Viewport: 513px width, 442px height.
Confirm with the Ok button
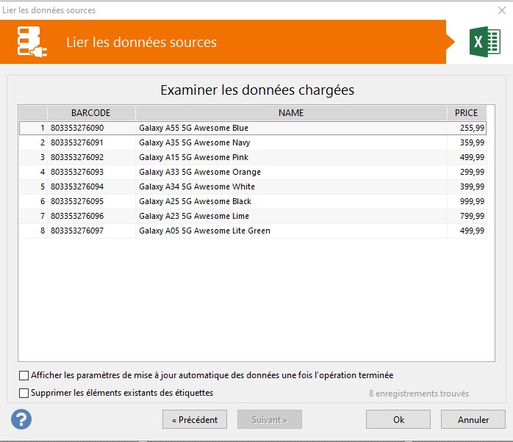tap(398, 419)
